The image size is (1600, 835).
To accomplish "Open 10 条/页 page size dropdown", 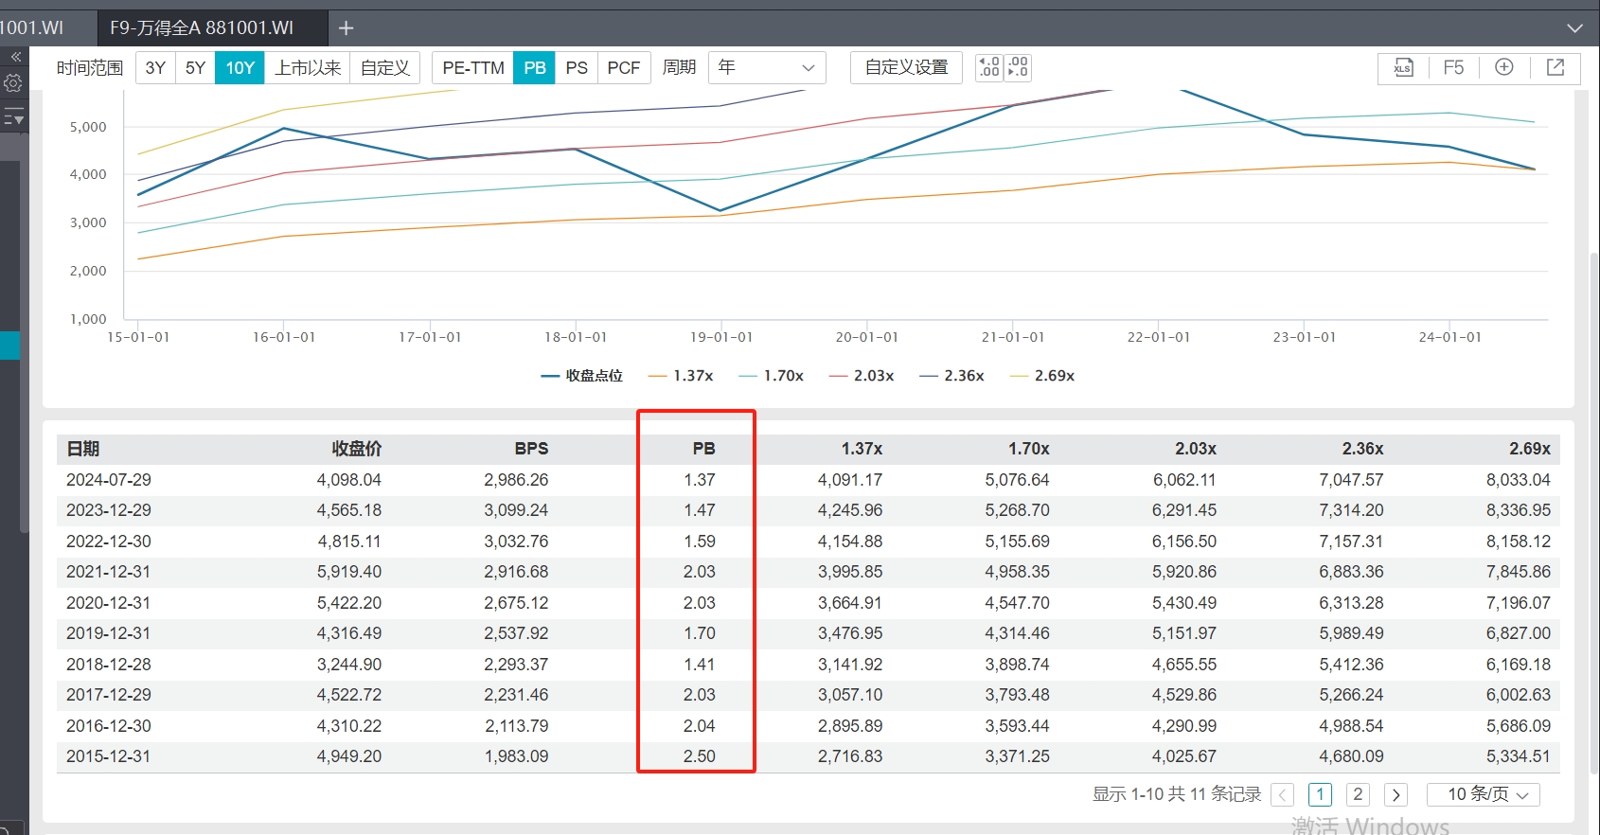I will tap(1484, 795).
